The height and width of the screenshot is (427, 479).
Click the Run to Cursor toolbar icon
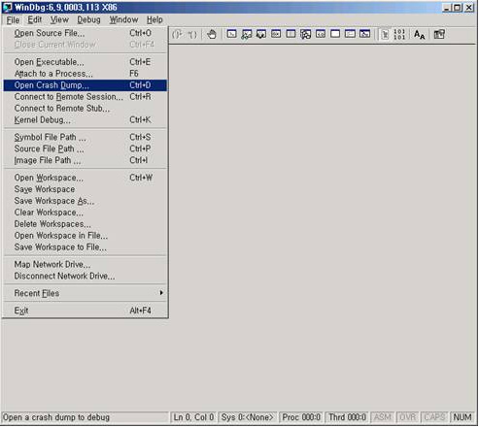(192, 34)
